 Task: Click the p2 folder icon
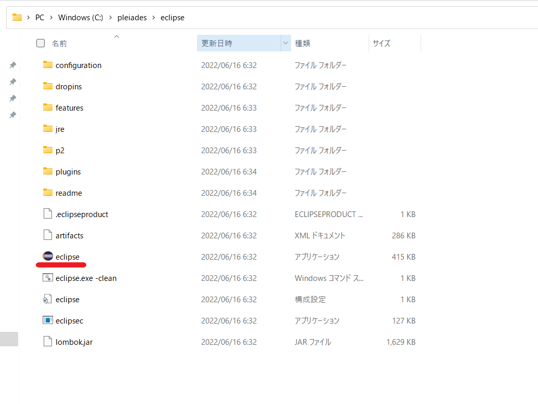coord(48,150)
